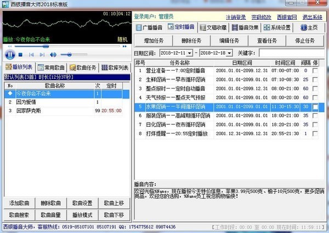Image resolution: width=329 pixels, height=233 pixels.
Task: Click the 歌曲设置 button
Action: point(82,203)
